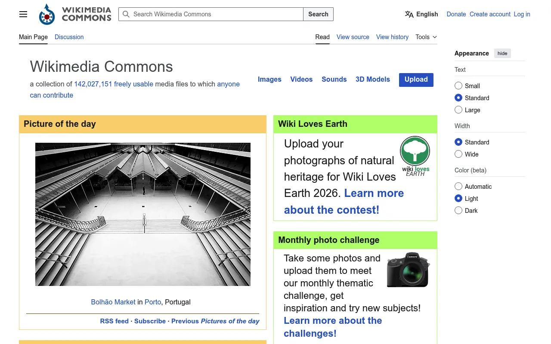Select Wide width option
The image size is (551, 344).
pos(458,154)
